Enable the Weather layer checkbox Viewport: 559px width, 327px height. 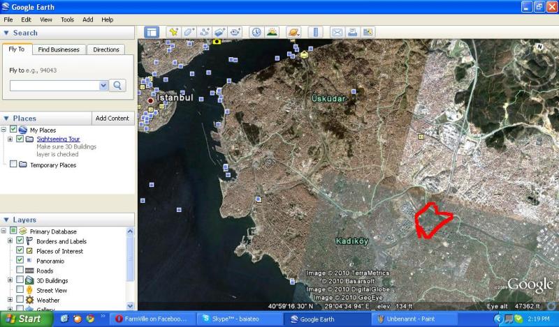point(20,300)
